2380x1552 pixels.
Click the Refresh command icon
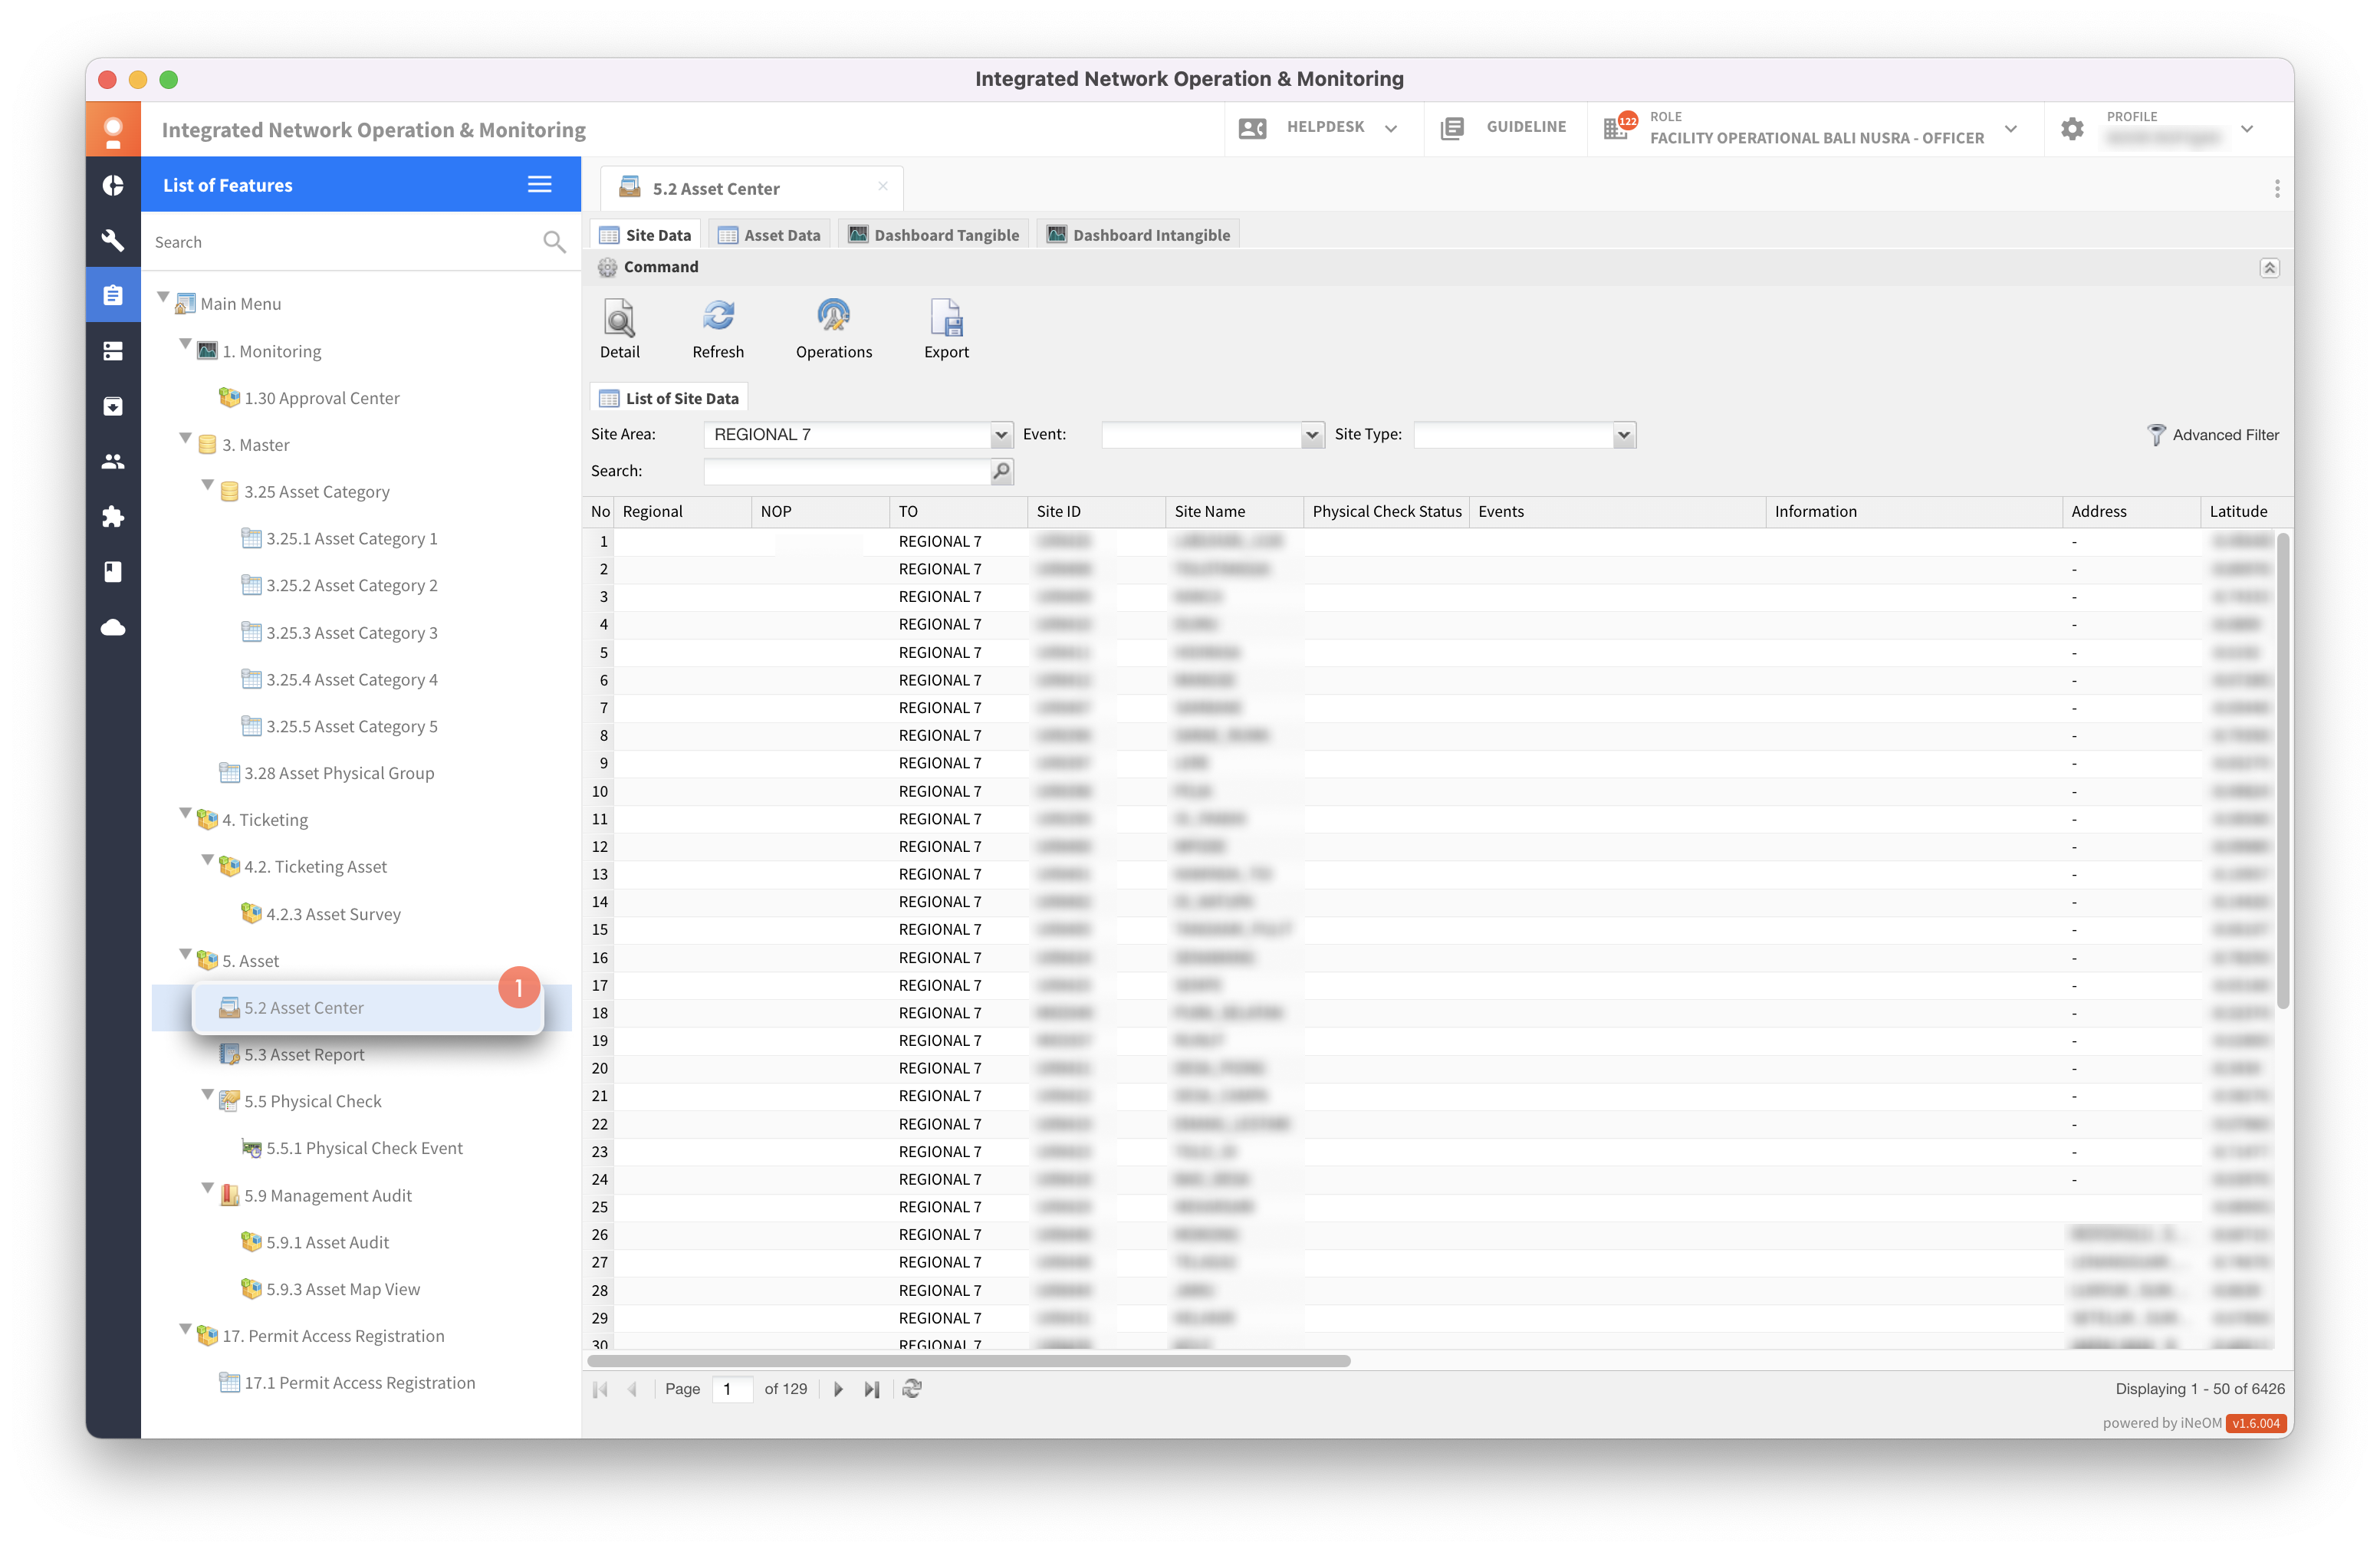point(718,317)
